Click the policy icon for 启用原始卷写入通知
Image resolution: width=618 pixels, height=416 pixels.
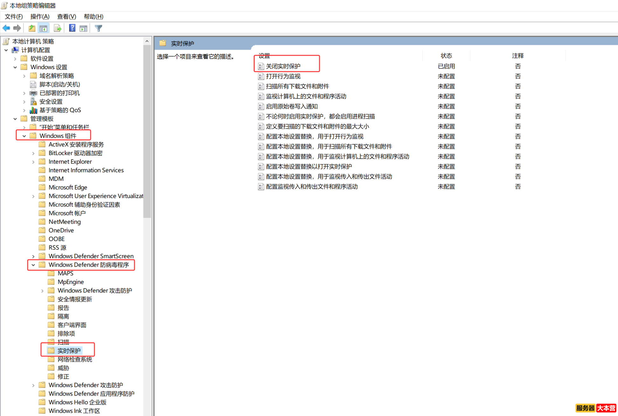click(x=261, y=106)
